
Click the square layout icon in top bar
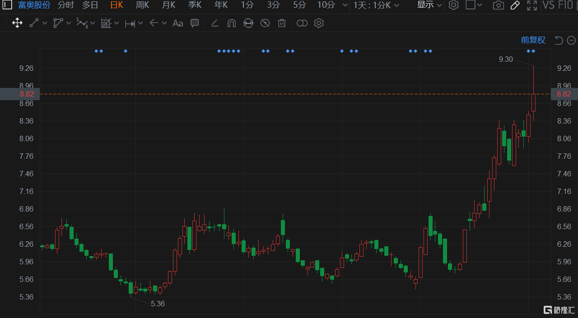pos(471,5)
